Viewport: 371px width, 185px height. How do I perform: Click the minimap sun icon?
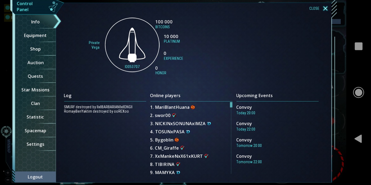(x=6, y=131)
